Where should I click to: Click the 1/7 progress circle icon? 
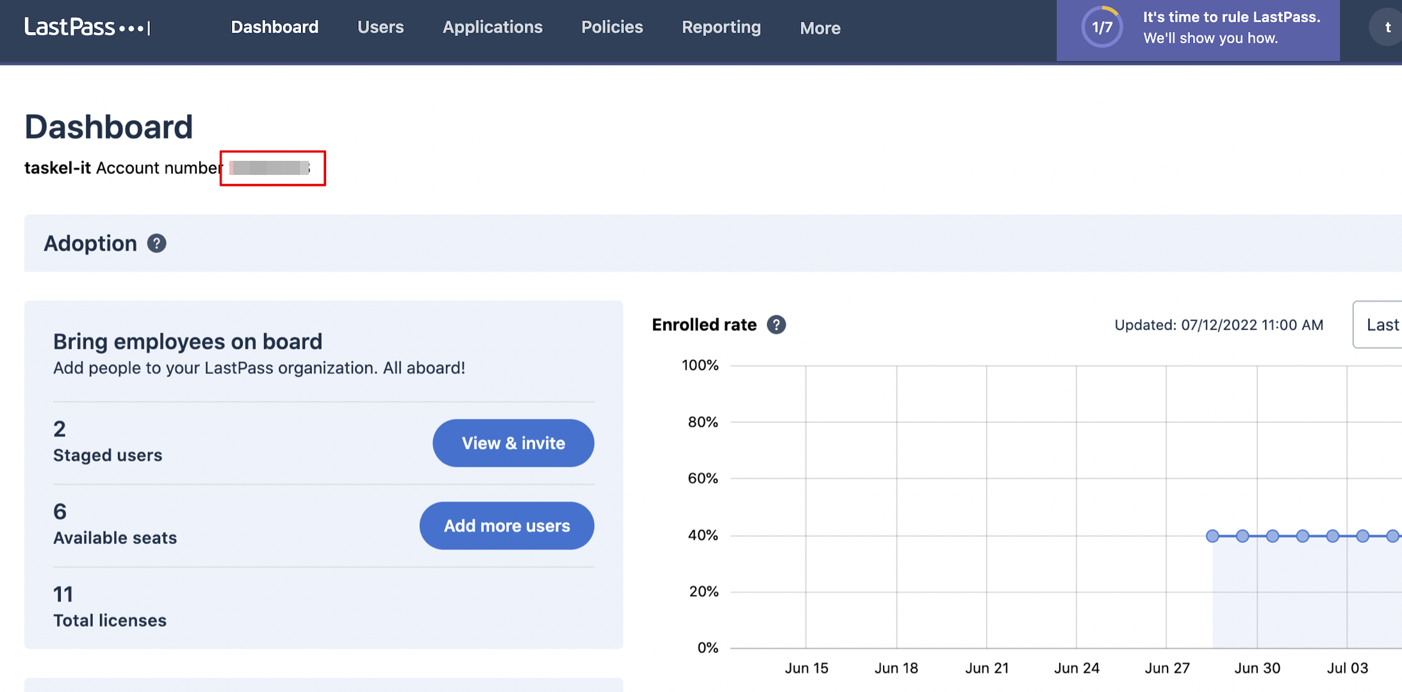pyautogui.click(x=1101, y=28)
